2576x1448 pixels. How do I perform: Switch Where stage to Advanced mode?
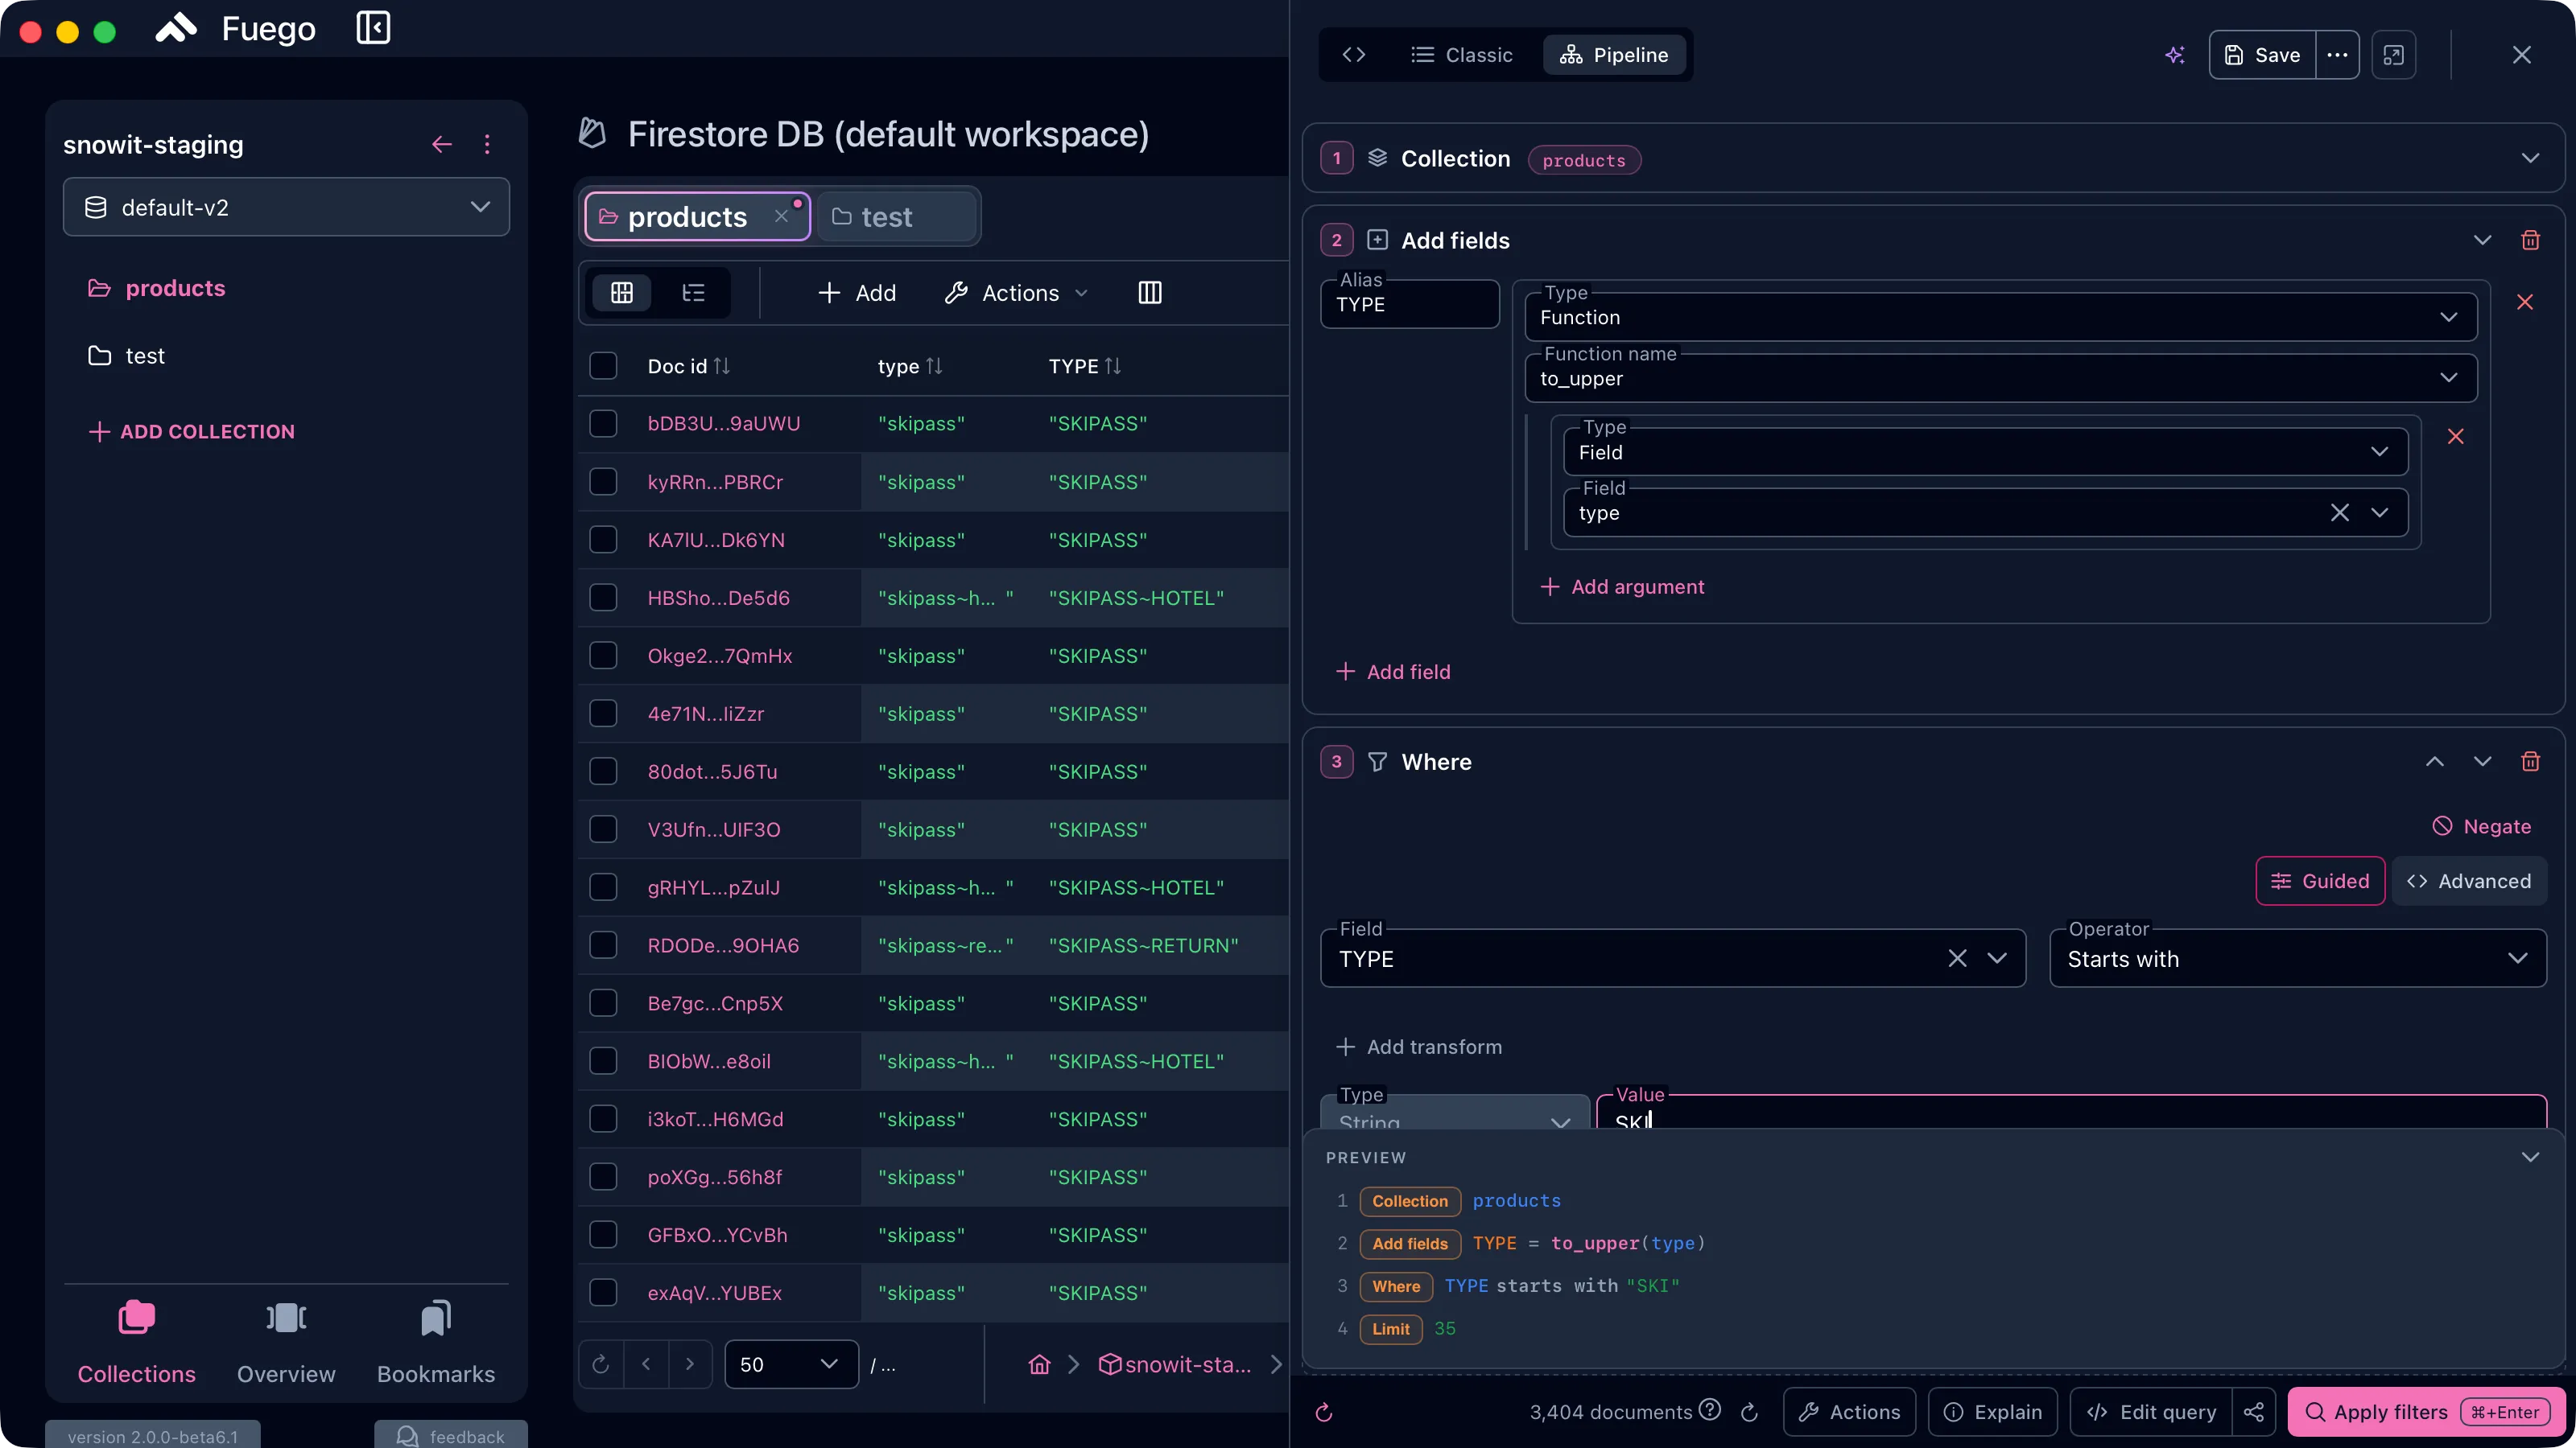click(2469, 880)
